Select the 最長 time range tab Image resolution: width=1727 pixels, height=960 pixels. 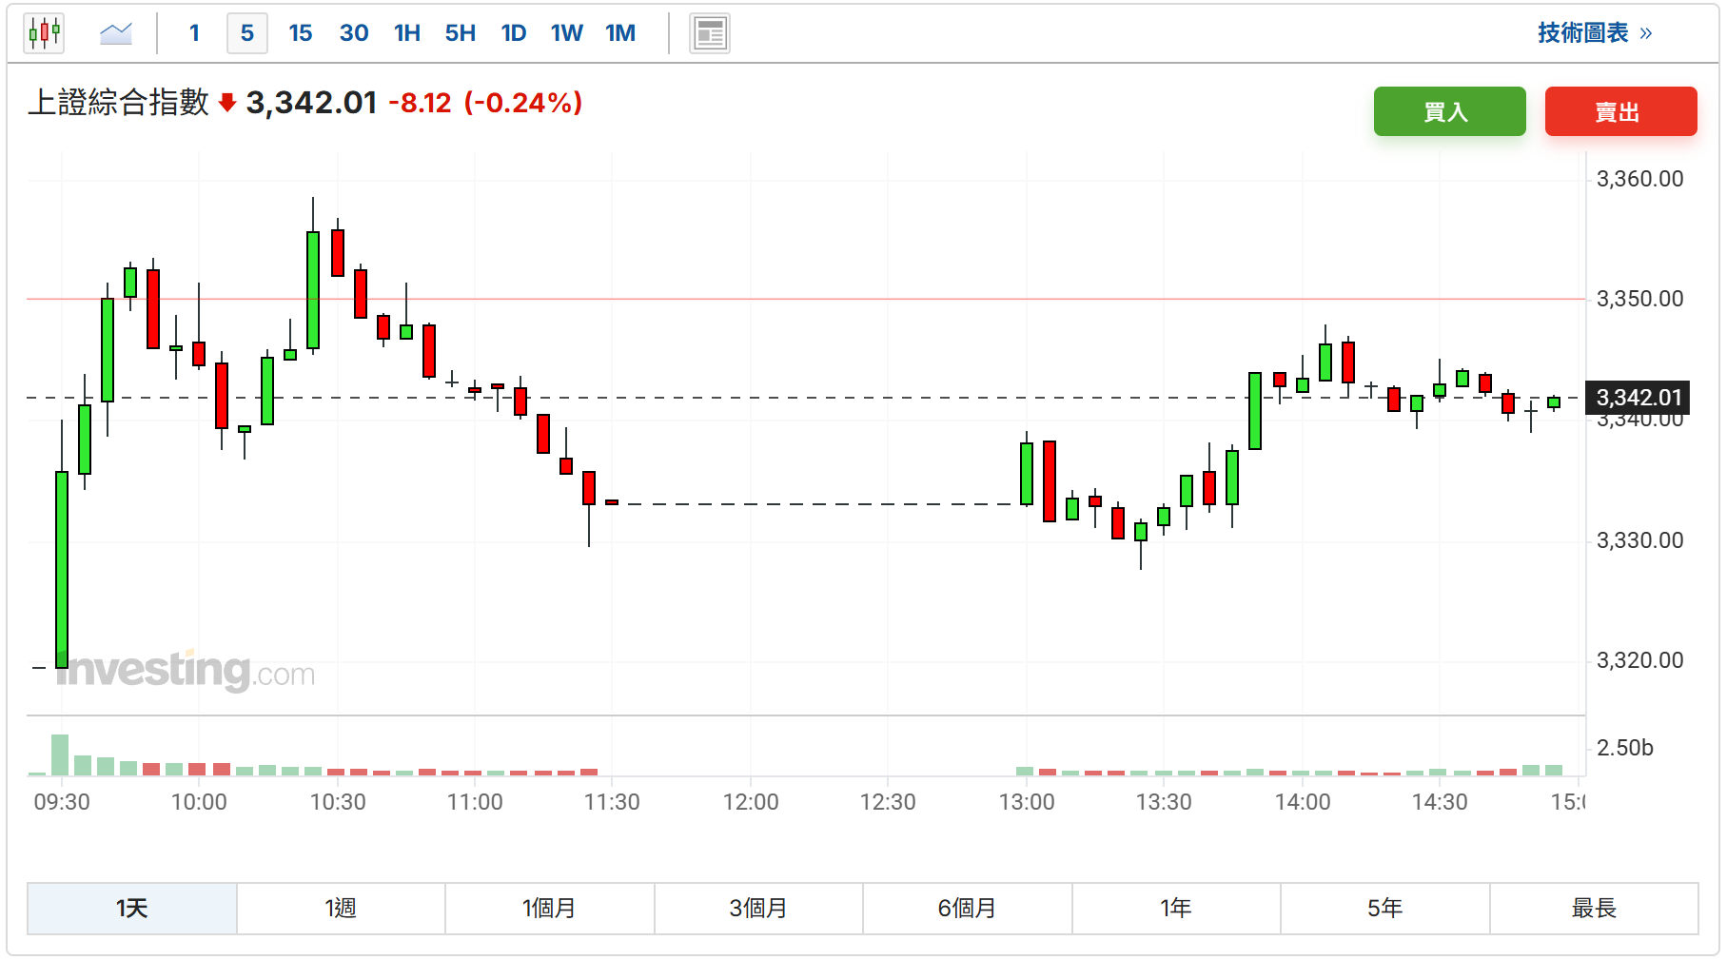[1594, 909]
